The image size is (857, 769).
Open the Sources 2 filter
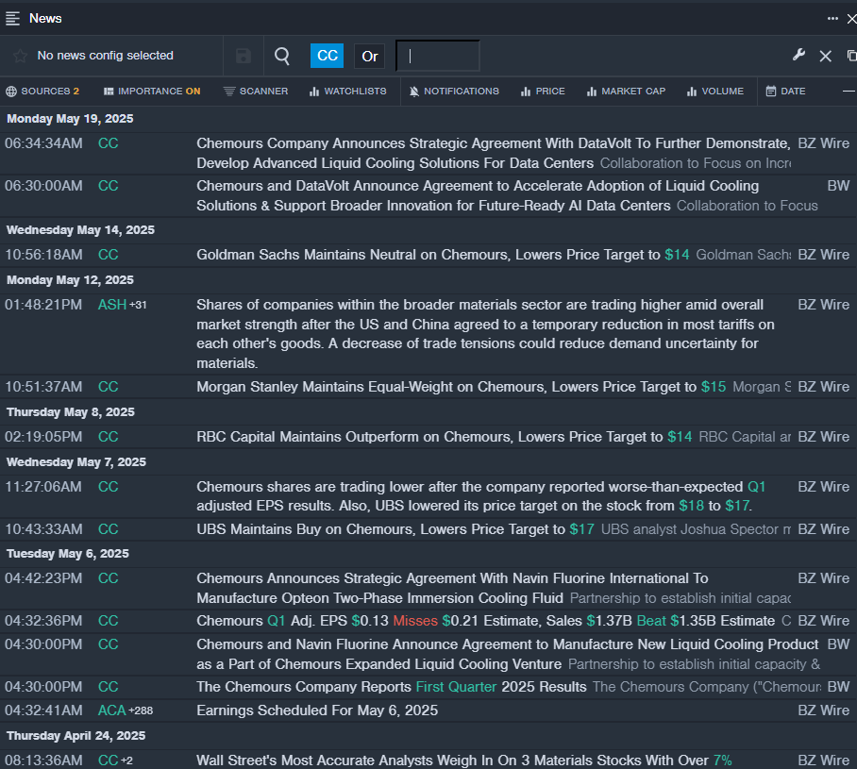point(42,92)
